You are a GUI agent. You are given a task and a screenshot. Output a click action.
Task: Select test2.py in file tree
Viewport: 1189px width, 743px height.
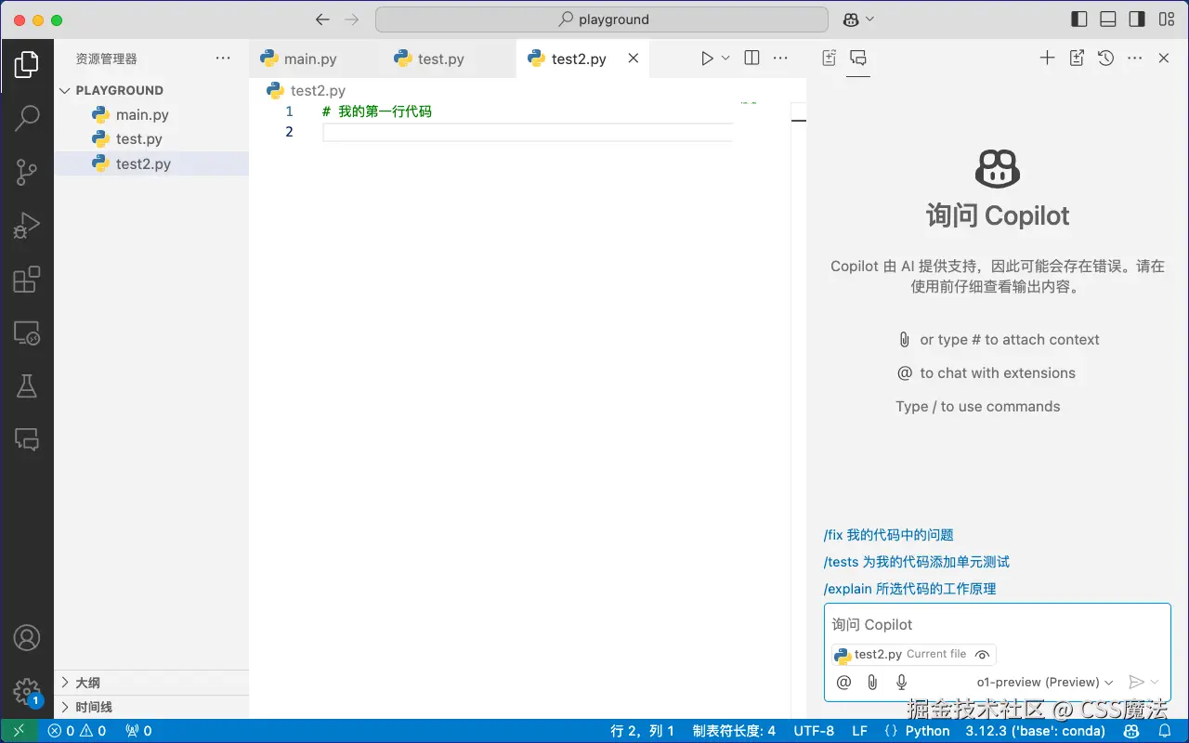[151, 163]
